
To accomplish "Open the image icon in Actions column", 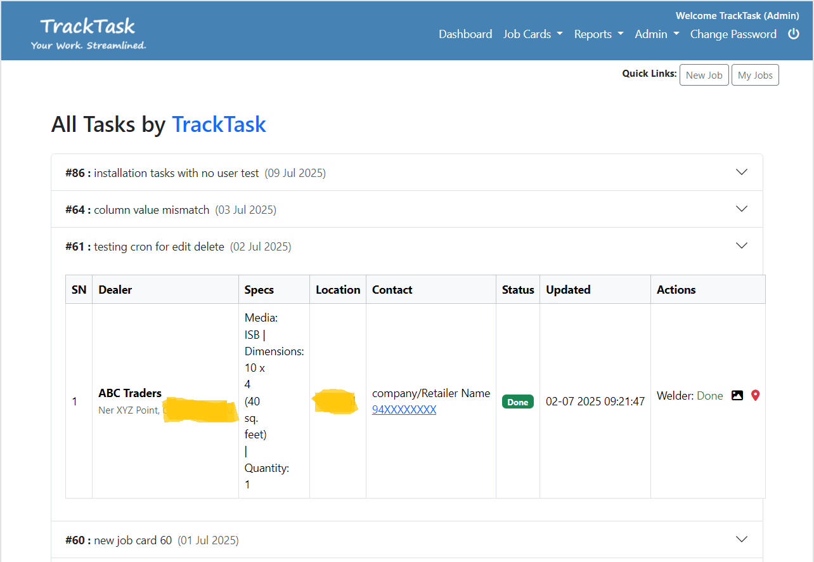I will tap(737, 395).
